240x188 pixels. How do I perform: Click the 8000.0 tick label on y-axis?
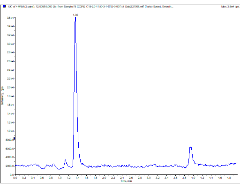pos(9,140)
